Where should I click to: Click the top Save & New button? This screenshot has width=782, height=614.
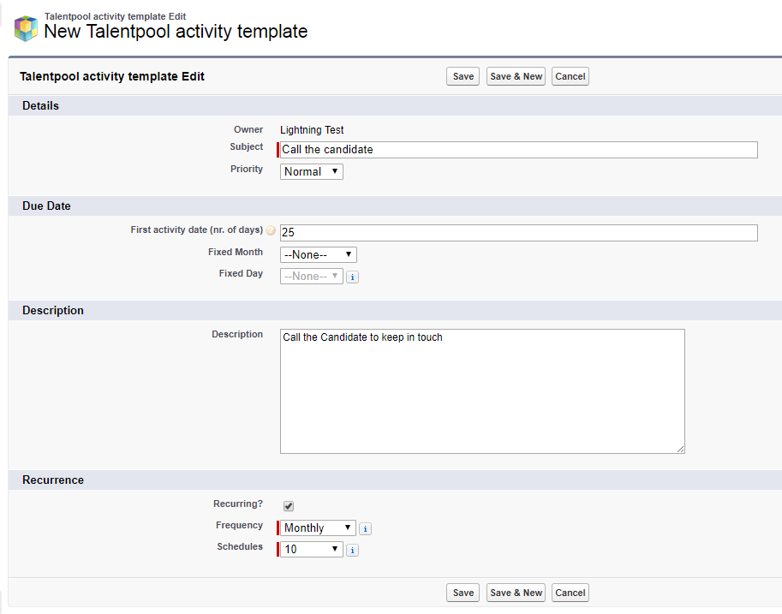pyautogui.click(x=516, y=76)
